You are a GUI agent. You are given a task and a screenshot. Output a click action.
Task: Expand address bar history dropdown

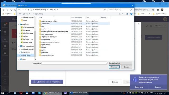[102, 10]
